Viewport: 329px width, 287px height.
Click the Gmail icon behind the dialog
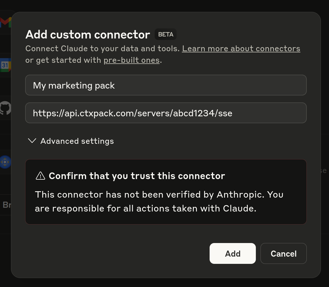[6, 22]
